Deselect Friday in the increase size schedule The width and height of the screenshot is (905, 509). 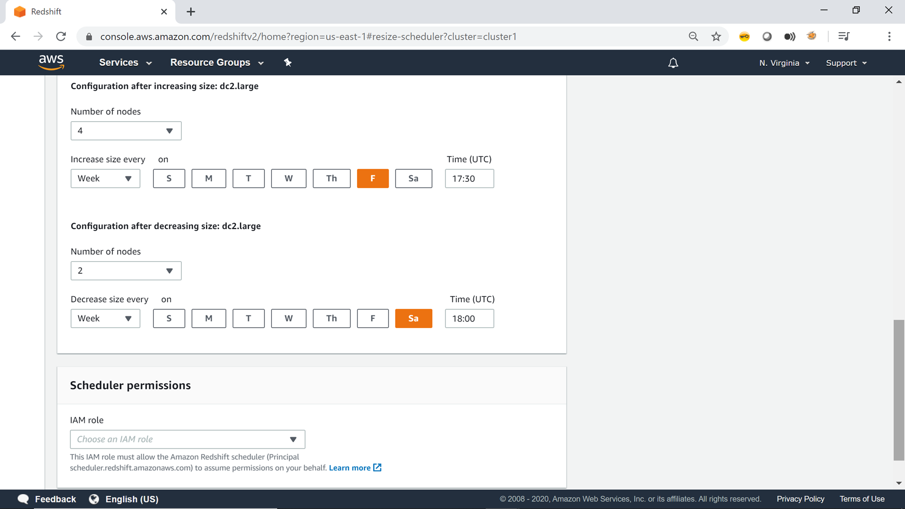coord(372,178)
